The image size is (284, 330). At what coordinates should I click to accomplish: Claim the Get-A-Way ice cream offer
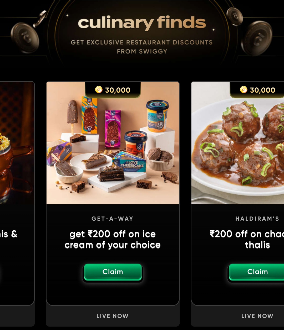pos(113,272)
